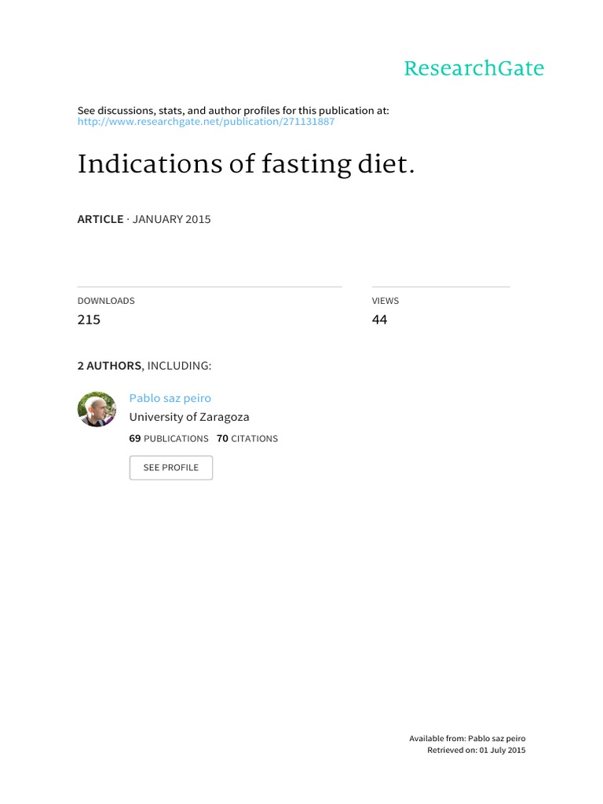Click the VIEWS label
This screenshot has height=804, width=603.
(386, 301)
